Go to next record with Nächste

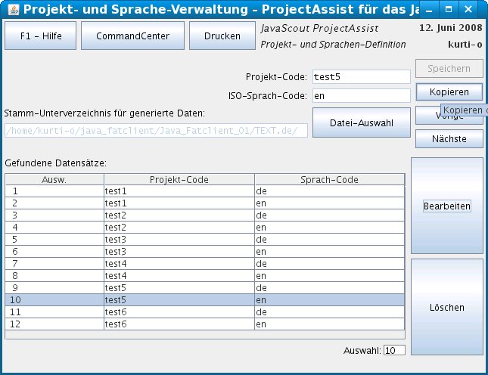[449, 139]
